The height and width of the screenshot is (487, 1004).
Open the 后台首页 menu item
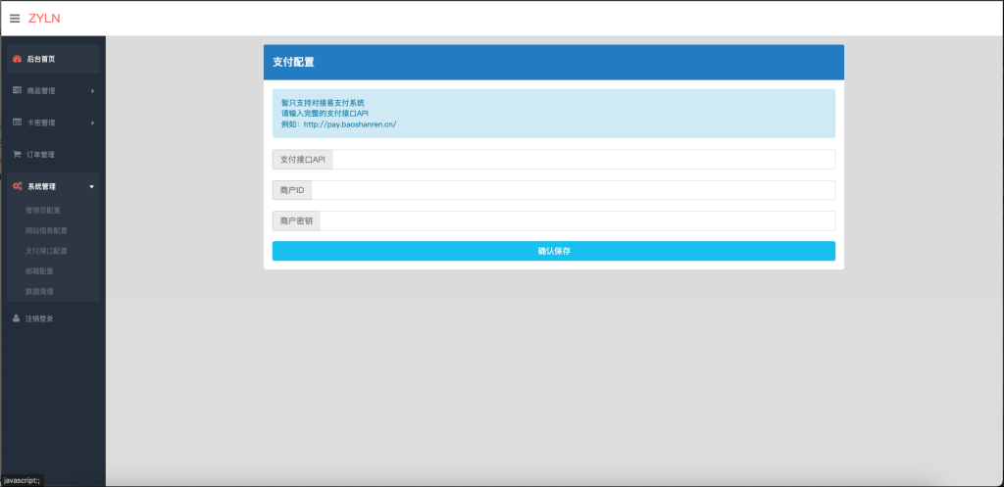tap(53, 59)
